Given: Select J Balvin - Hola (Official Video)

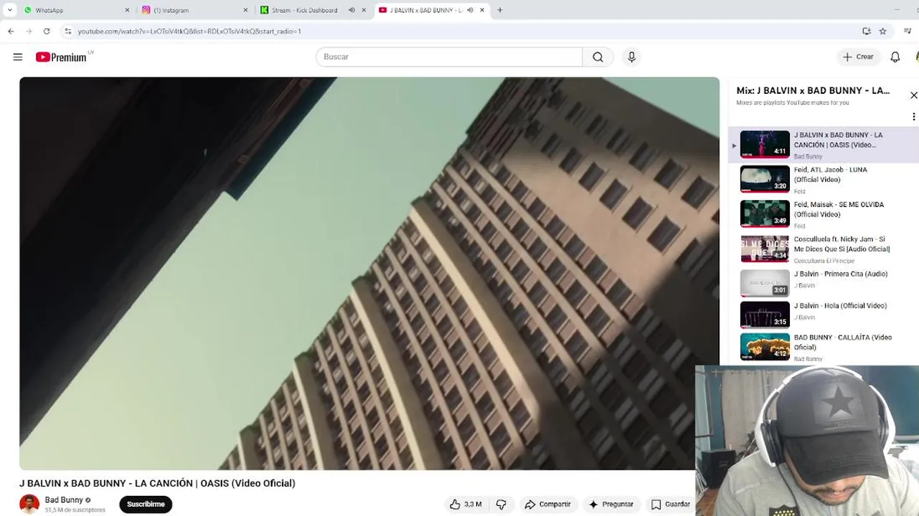Looking at the screenshot, I should [824, 315].
